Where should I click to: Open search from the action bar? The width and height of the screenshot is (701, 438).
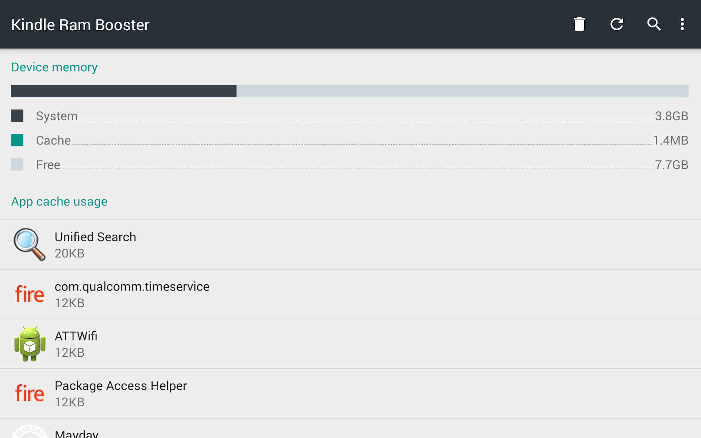[x=654, y=24]
